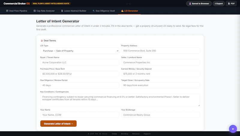
Task: Click Generate Letter of Intent button
Action: (x=58, y=124)
